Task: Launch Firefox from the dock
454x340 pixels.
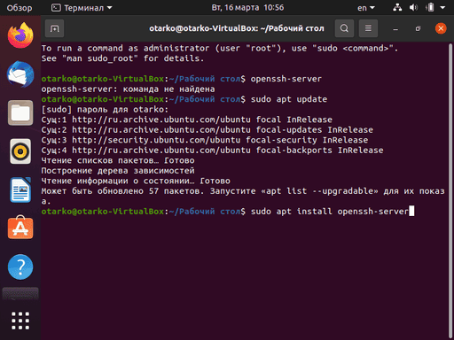Action: point(20,35)
